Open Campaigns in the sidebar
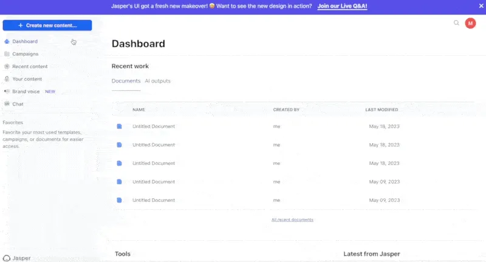Screen dimensions: 486x262 (x=26, y=54)
